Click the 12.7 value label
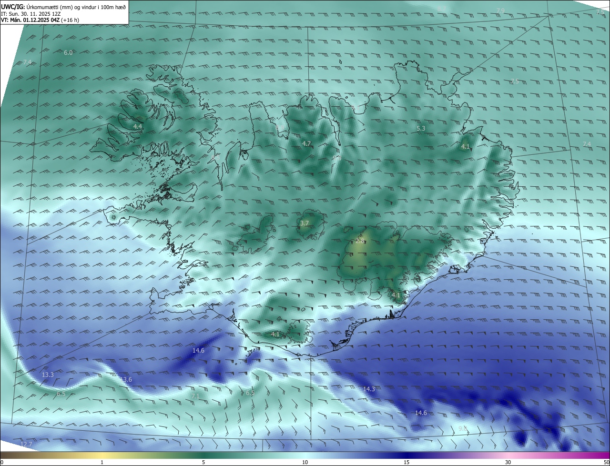This screenshot has height=466, width=610. [x=26, y=445]
